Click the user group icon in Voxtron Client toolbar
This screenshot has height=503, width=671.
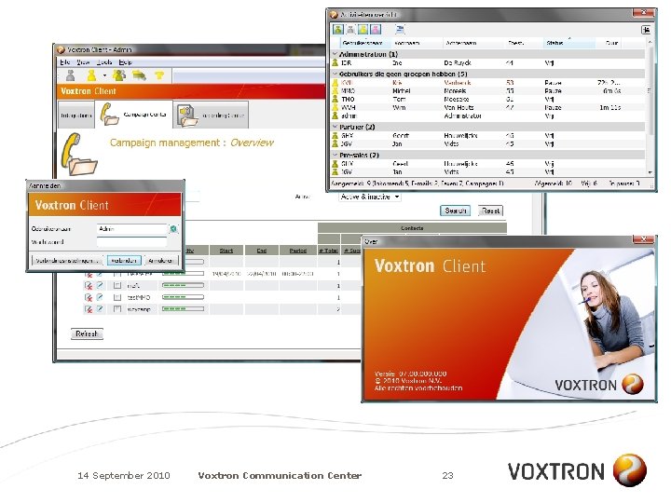coord(119,75)
